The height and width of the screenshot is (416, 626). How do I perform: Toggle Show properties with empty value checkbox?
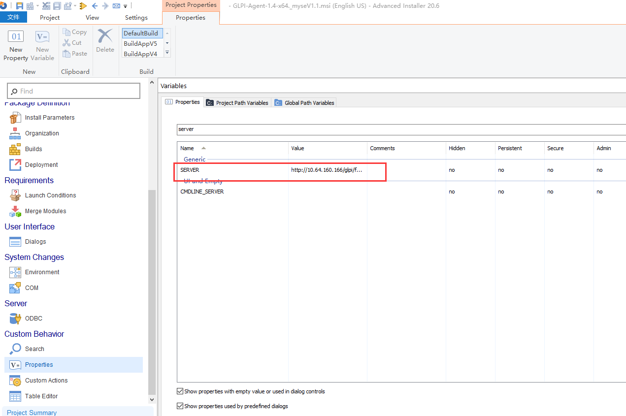[180, 391]
